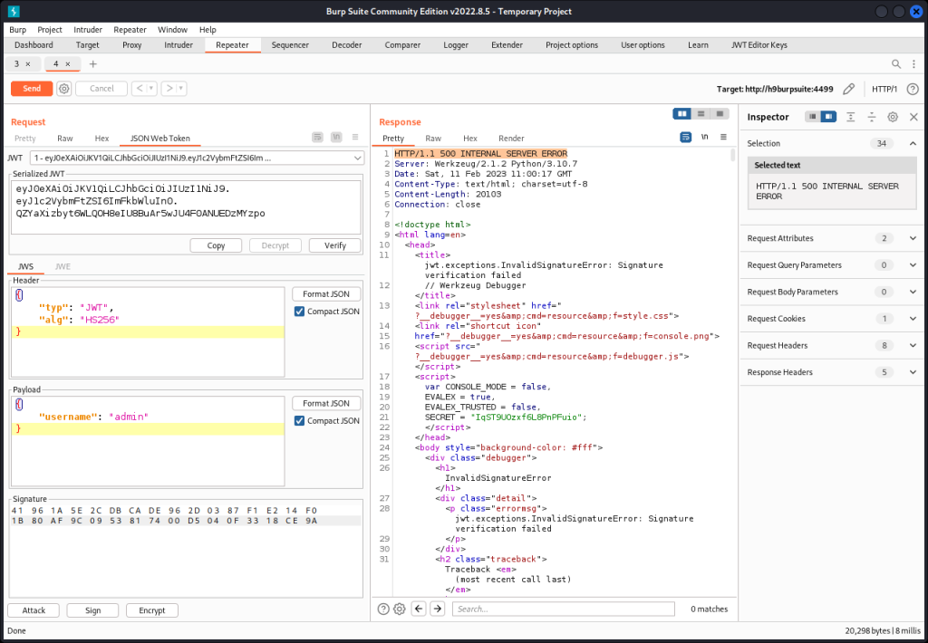Open the response search settings gear
The width and height of the screenshot is (928, 643).
click(400, 609)
